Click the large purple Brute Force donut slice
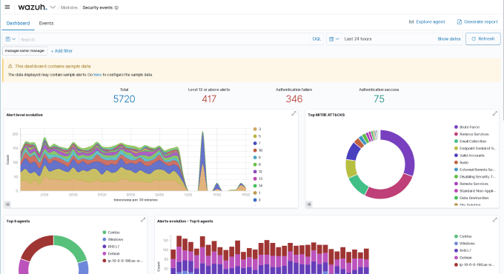 pos(405,148)
